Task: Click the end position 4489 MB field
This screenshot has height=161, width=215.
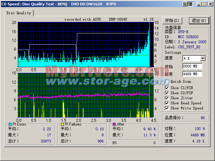Action: tap(192, 74)
